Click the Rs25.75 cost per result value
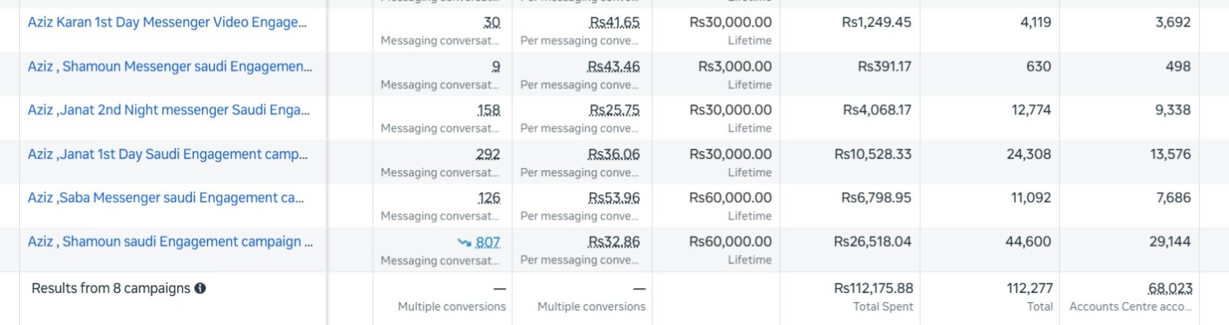 [614, 110]
